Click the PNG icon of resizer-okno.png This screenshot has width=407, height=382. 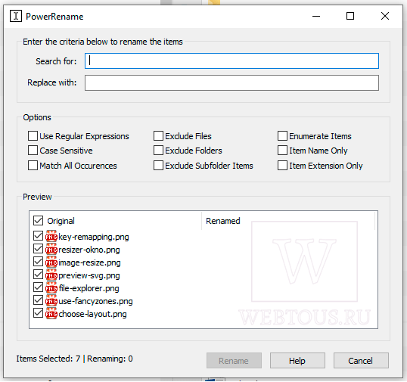[51, 249]
